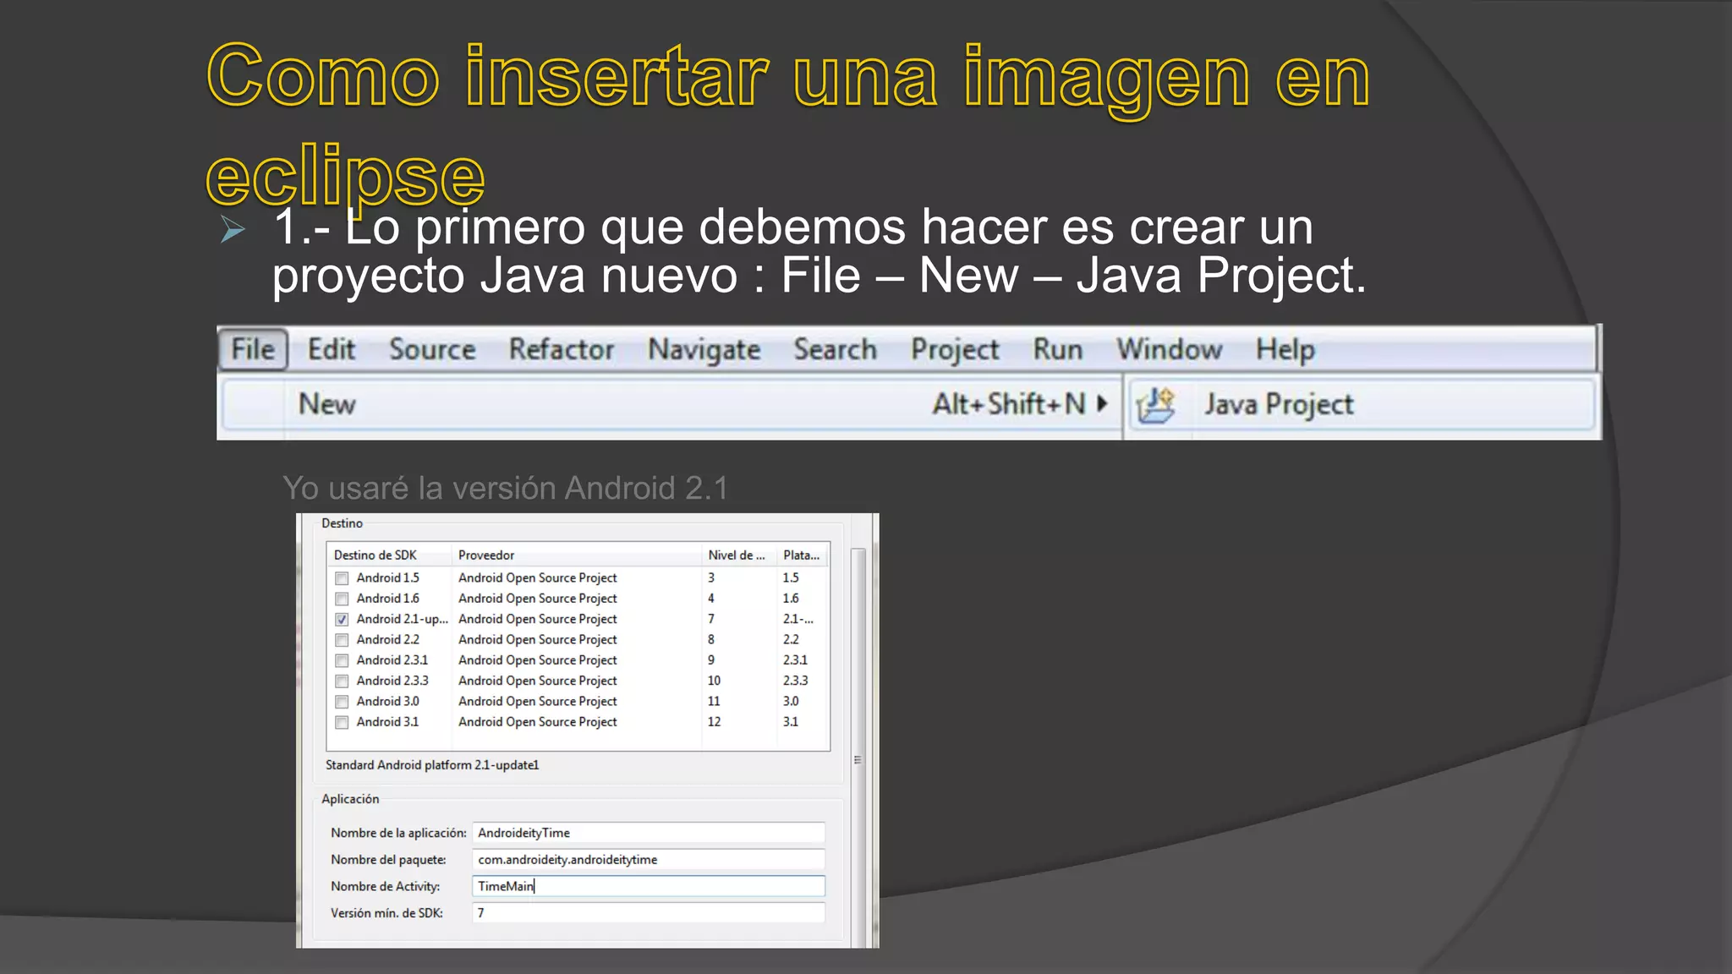The image size is (1732, 974).
Task: Click the API level 10 cell
Action: 715,681
